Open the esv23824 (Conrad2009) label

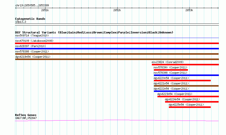168,62
